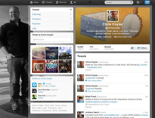155x118 pixels.
Task: Click Andrew Nacin's avatar
Action: pos(80,115)
